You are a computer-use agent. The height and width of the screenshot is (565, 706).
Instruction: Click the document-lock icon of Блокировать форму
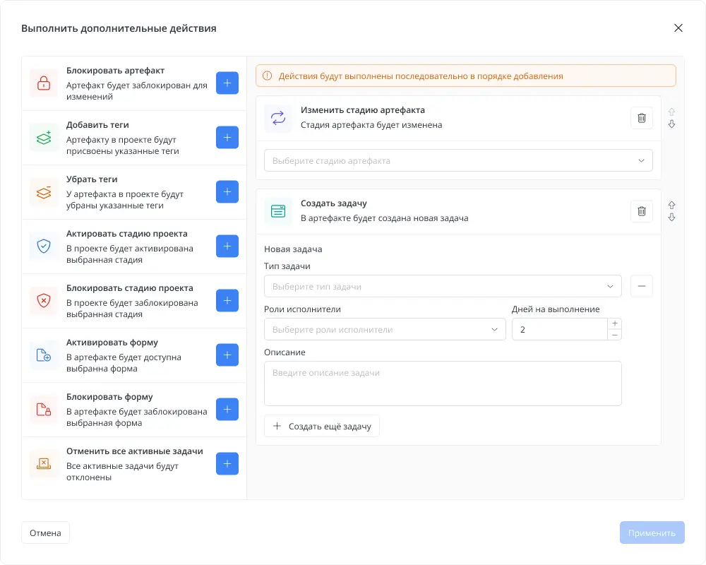[x=44, y=410]
